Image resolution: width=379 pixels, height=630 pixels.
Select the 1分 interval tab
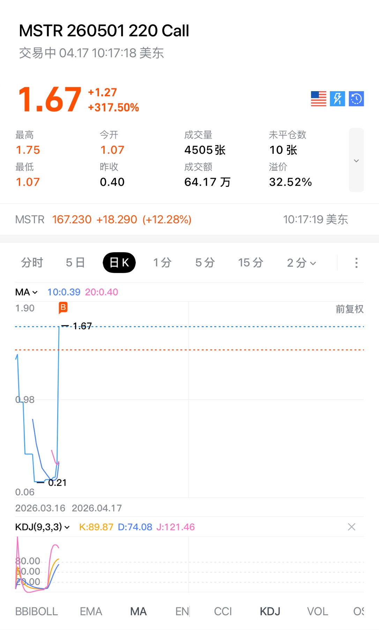[162, 263]
